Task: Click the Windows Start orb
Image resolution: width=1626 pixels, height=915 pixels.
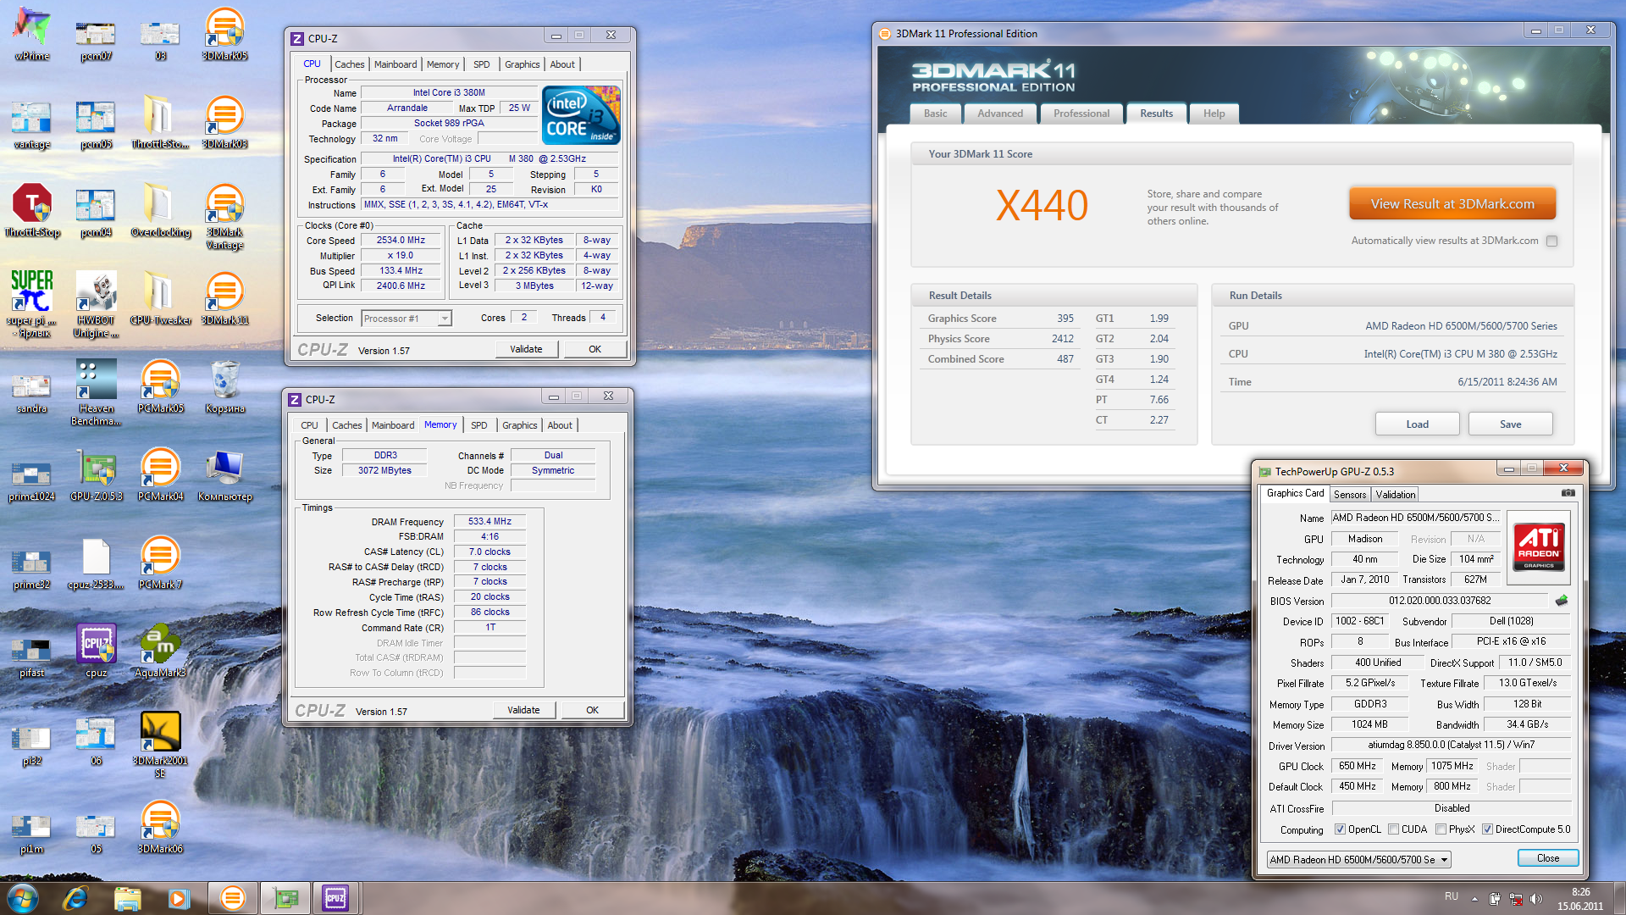Action: click(x=23, y=898)
